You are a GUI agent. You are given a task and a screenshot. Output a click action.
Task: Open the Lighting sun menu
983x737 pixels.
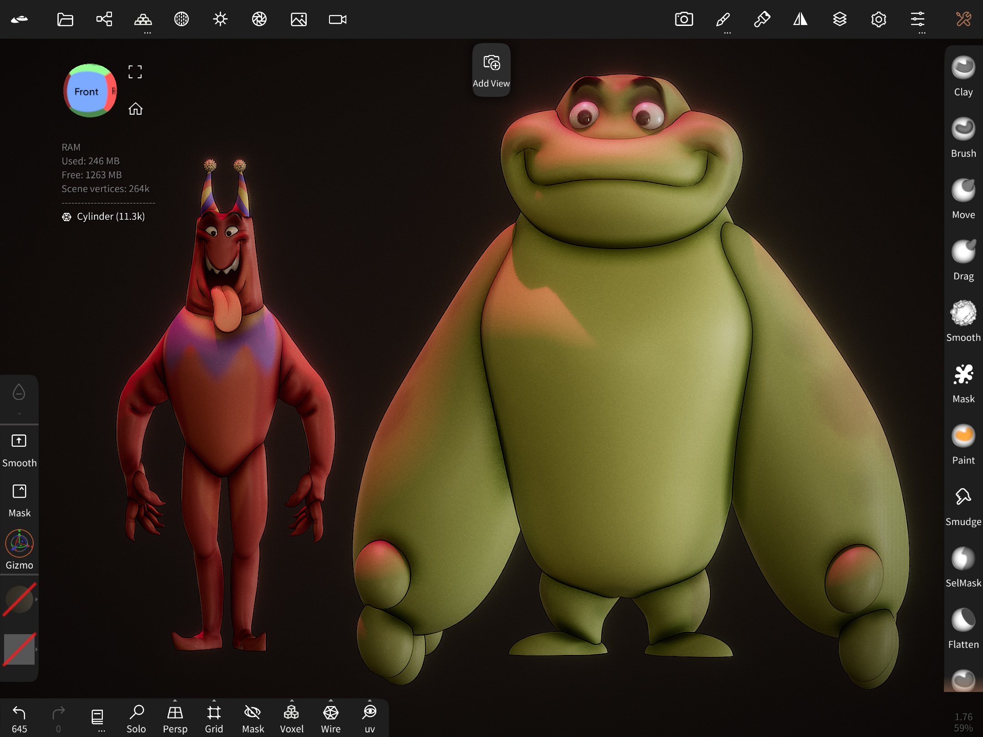(x=220, y=20)
